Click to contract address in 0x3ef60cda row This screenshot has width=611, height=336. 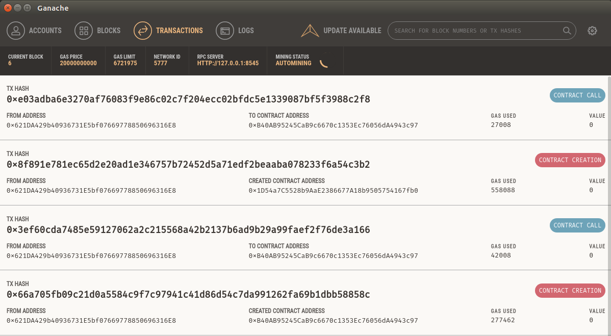(333, 256)
